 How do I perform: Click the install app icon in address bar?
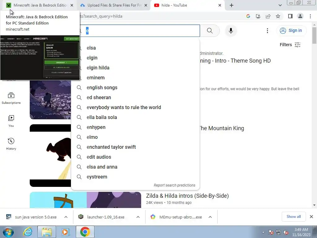click(x=258, y=16)
